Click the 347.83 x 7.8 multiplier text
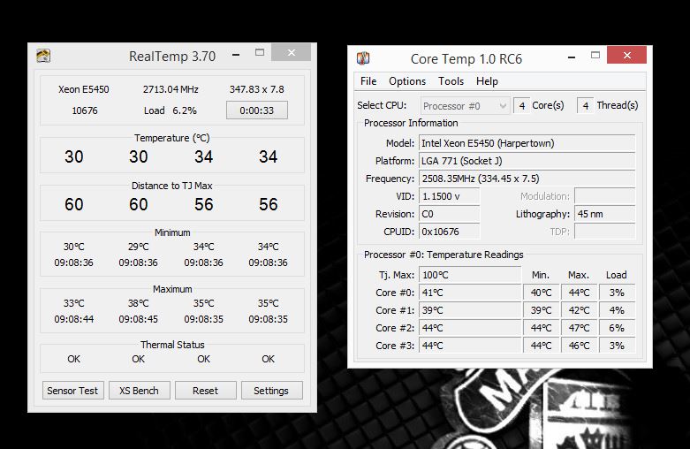The width and height of the screenshot is (690, 449). (x=257, y=89)
